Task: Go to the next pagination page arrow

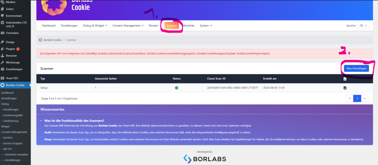Action: [365, 98]
